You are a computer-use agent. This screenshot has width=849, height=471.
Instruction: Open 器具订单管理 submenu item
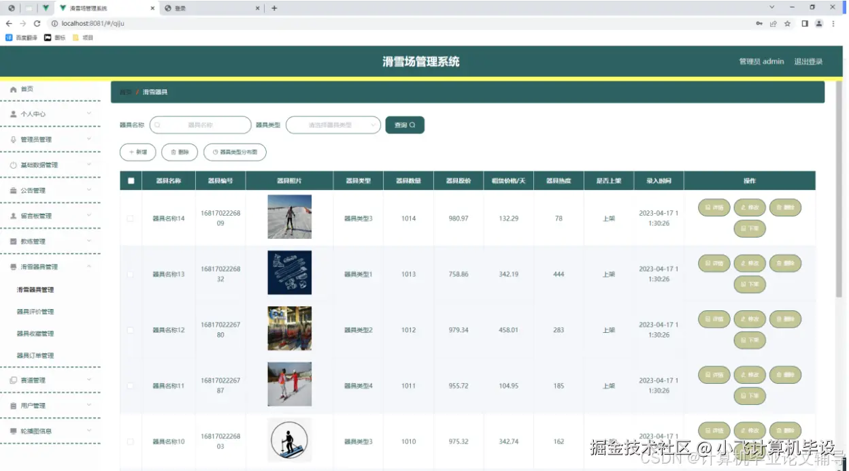(x=35, y=355)
